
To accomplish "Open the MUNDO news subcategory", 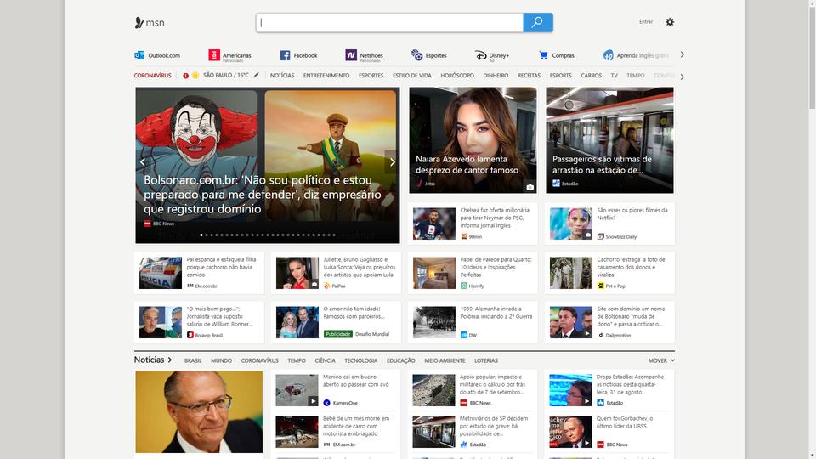I will (x=221, y=360).
